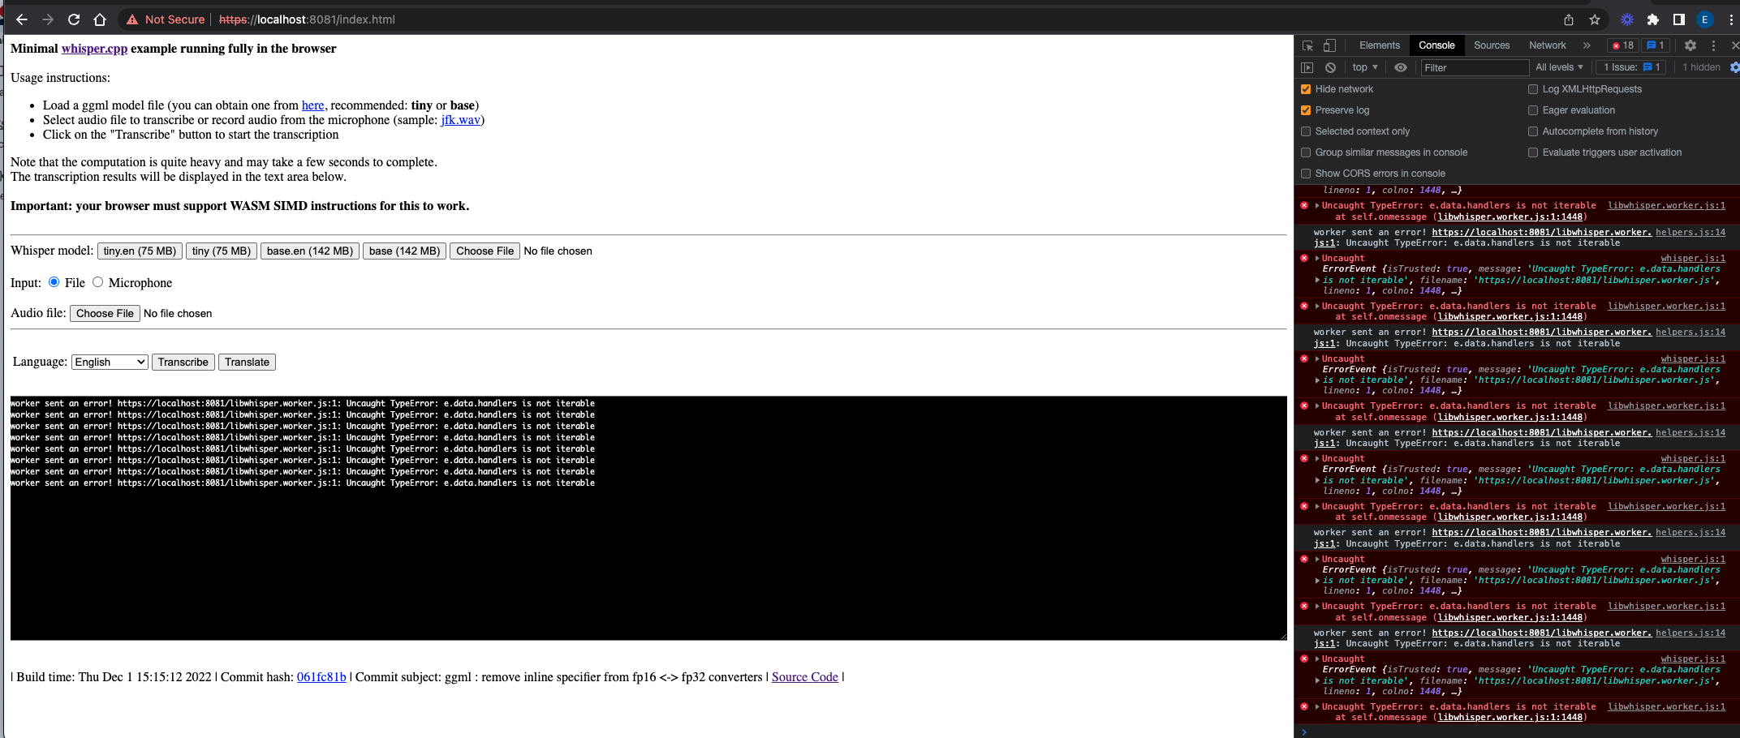Image resolution: width=1740 pixels, height=738 pixels.
Task: Enable Log XMLHttpRequests
Action: [x=1533, y=89]
